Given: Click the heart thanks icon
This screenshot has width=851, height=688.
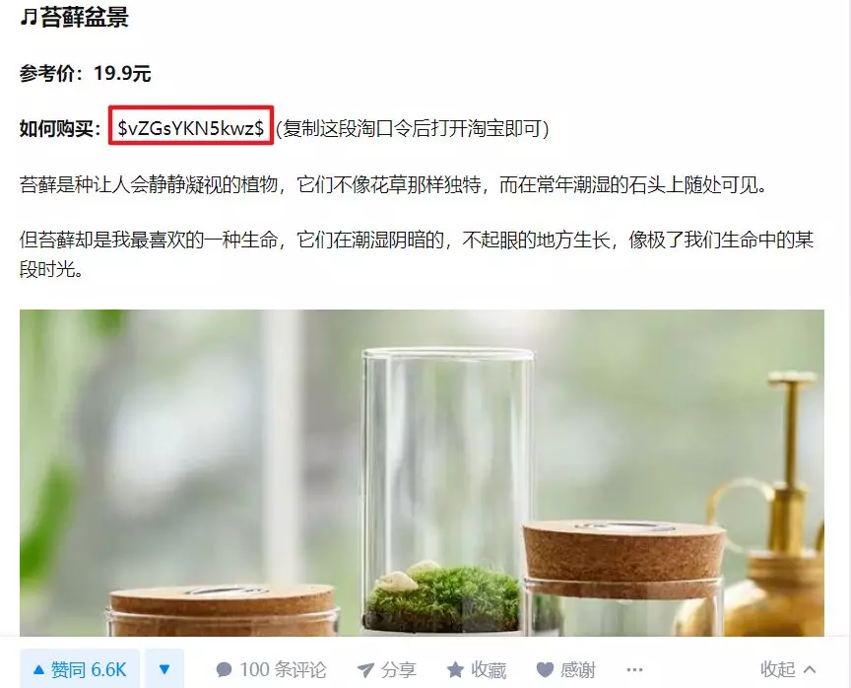Looking at the screenshot, I should click(x=545, y=670).
